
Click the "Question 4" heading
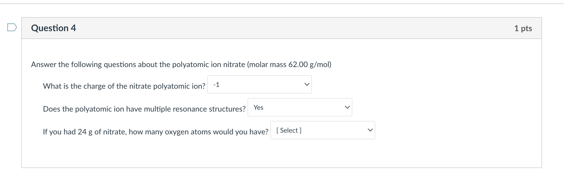pyautogui.click(x=53, y=28)
